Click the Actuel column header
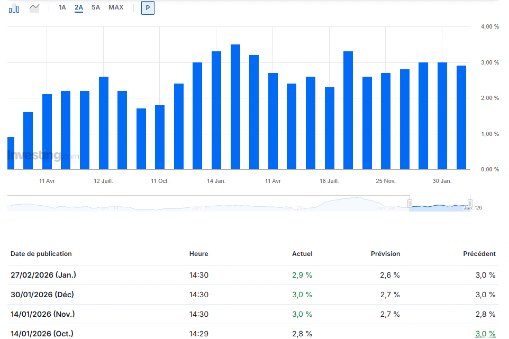The height and width of the screenshot is (339, 509). pyautogui.click(x=302, y=254)
